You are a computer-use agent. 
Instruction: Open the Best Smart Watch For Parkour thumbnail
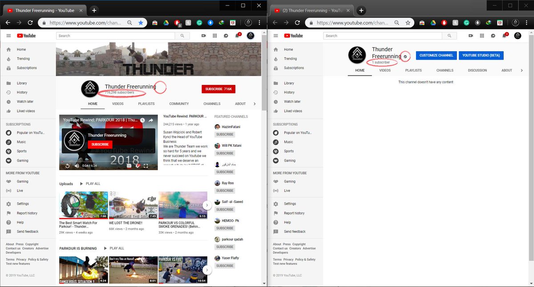coord(84,205)
